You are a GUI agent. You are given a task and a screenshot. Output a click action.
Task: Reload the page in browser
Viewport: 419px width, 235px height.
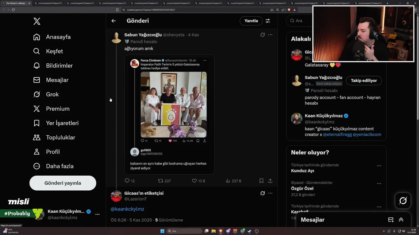pyautogui.click(x=13, y=10)
